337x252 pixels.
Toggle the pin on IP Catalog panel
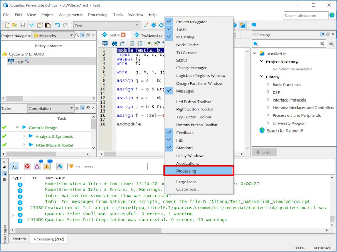323,34
